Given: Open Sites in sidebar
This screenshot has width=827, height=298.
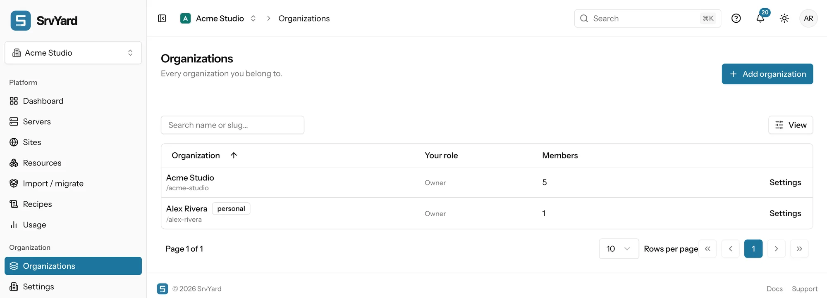Looking at the screenshot, I should [73, 142].
